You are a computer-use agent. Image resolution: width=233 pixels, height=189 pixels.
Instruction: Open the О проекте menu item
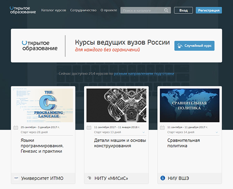click(x=109, y=10)
